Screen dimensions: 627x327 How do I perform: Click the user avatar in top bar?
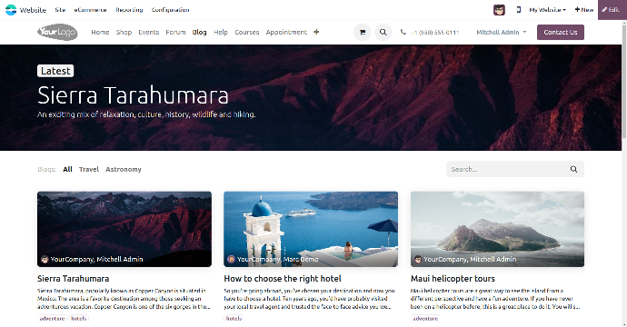[499, 10]
